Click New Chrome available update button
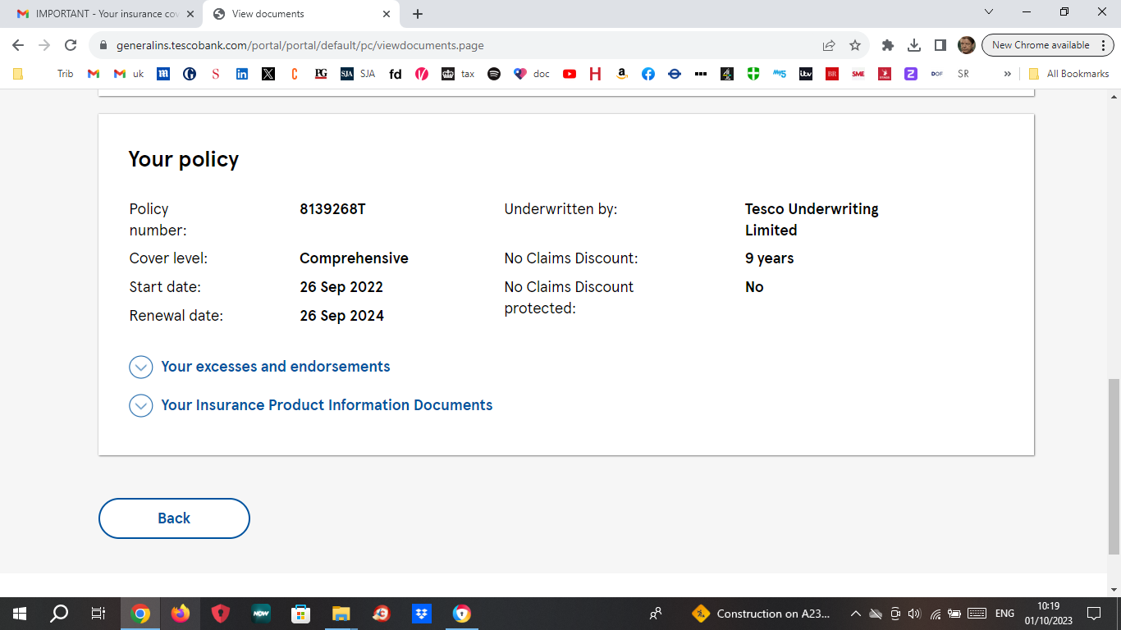The width and height of the screenshot is (1121, 630). (x=1041, y=45)
